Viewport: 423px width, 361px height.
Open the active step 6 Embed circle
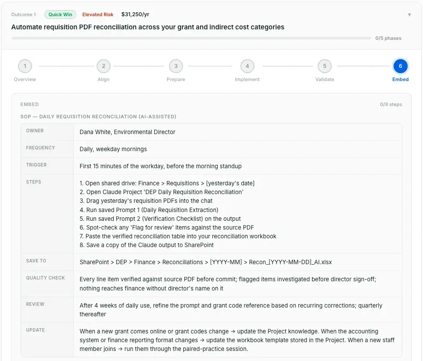(x=400, y=66)
